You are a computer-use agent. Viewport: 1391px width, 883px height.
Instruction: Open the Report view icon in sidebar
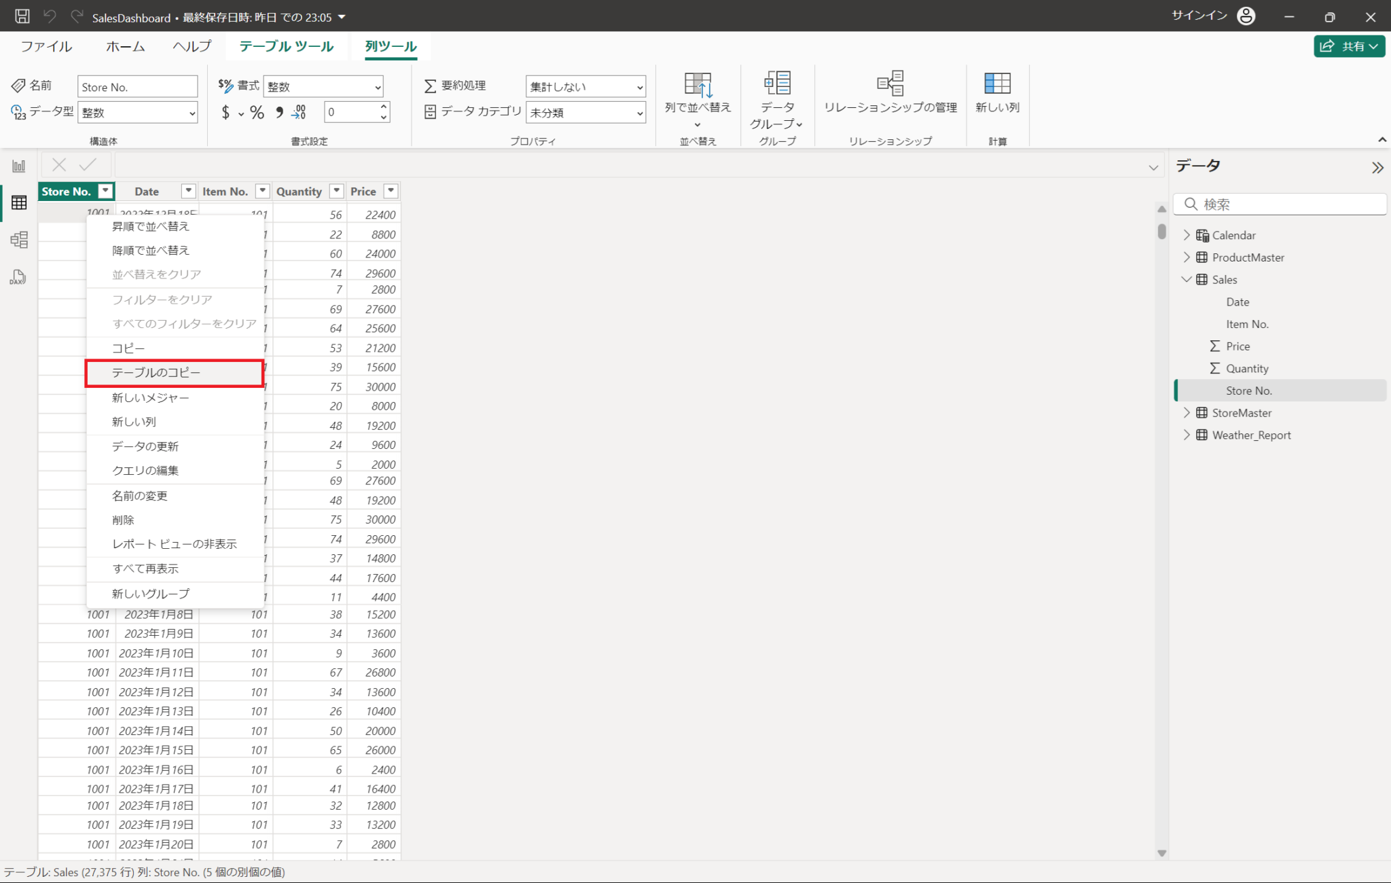(19, 166)
